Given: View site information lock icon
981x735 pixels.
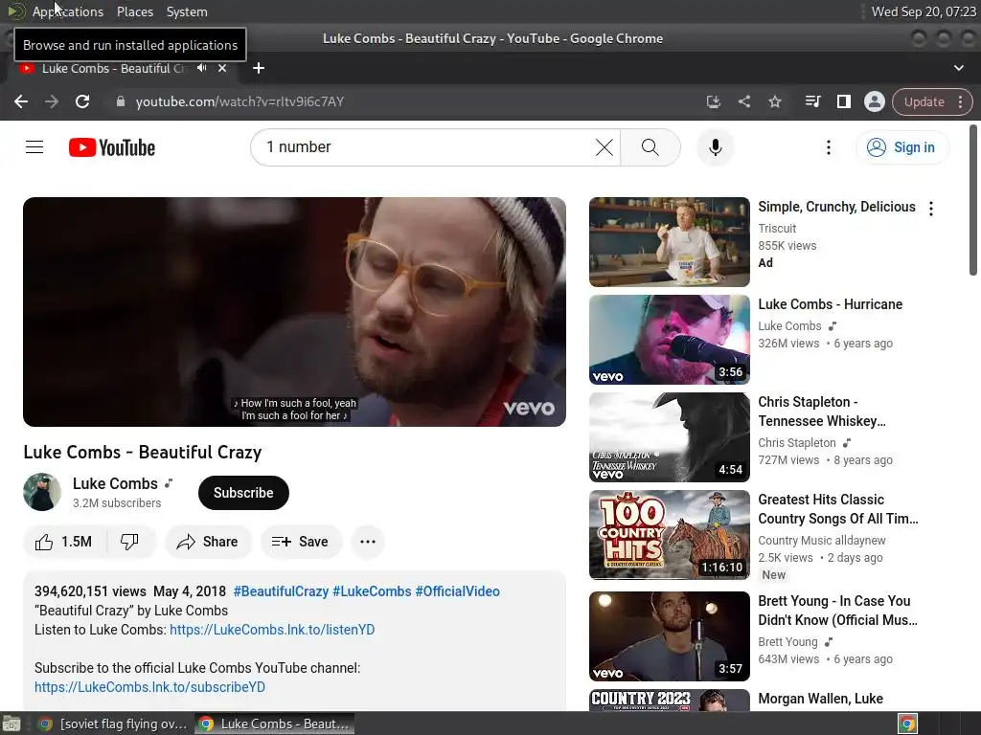Looking at the screenshot, I should [120, 101].
